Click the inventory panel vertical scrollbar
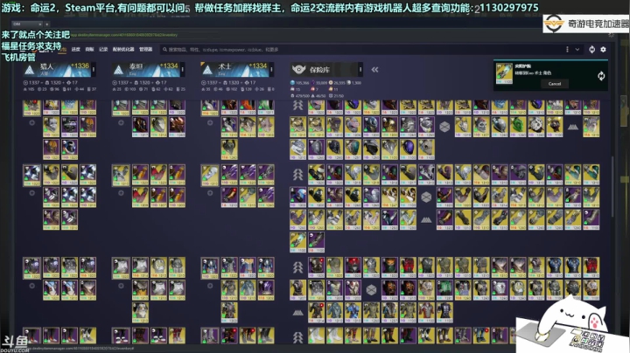The width and height of the screenshot is (630, 353). coord(612,186)
